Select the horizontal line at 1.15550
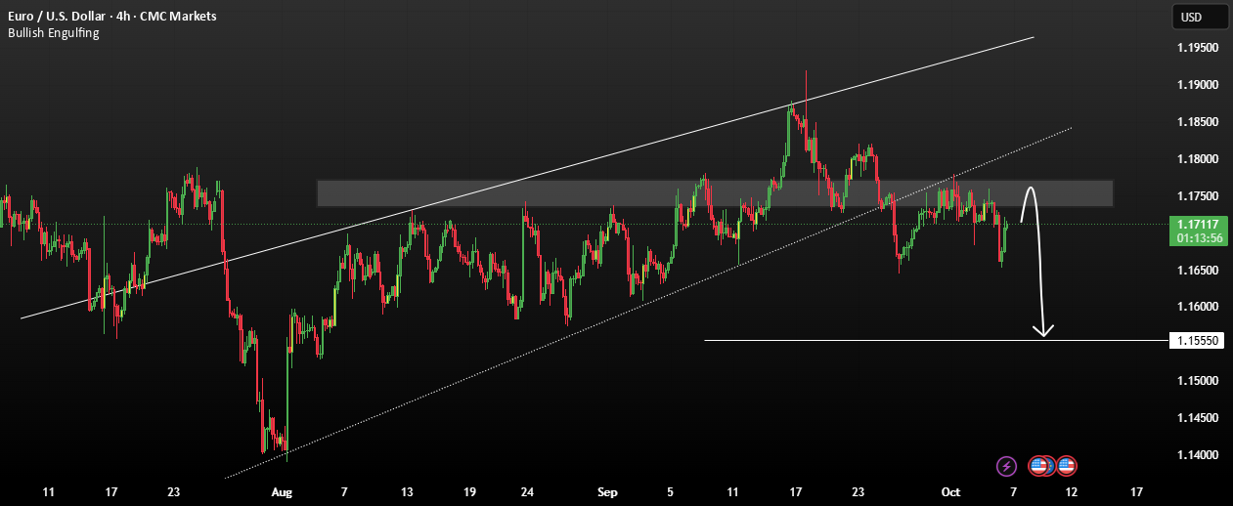The width and height of the screenshot is (1233, 506). 936,340
